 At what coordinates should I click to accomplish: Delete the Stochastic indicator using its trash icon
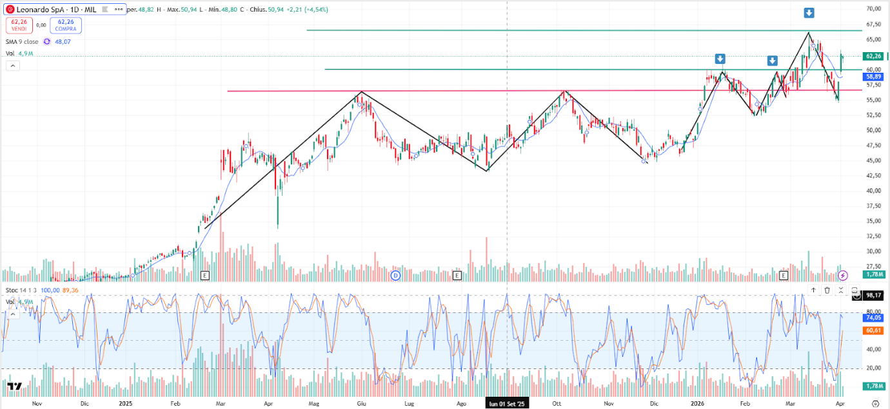(827, 290)
